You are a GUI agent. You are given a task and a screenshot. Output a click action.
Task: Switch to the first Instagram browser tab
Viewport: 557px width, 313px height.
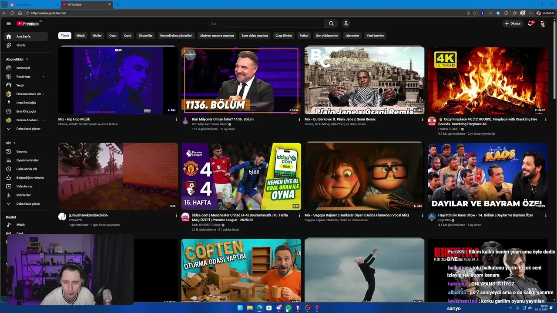point(34,4)
